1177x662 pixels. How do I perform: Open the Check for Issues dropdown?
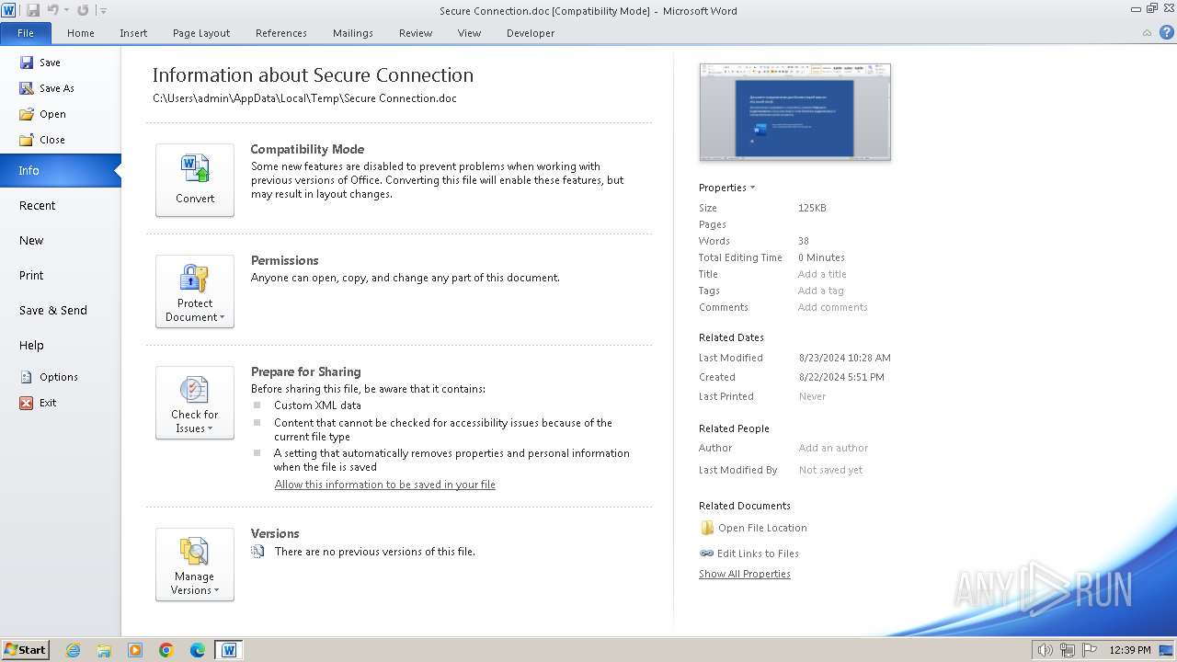195,403
